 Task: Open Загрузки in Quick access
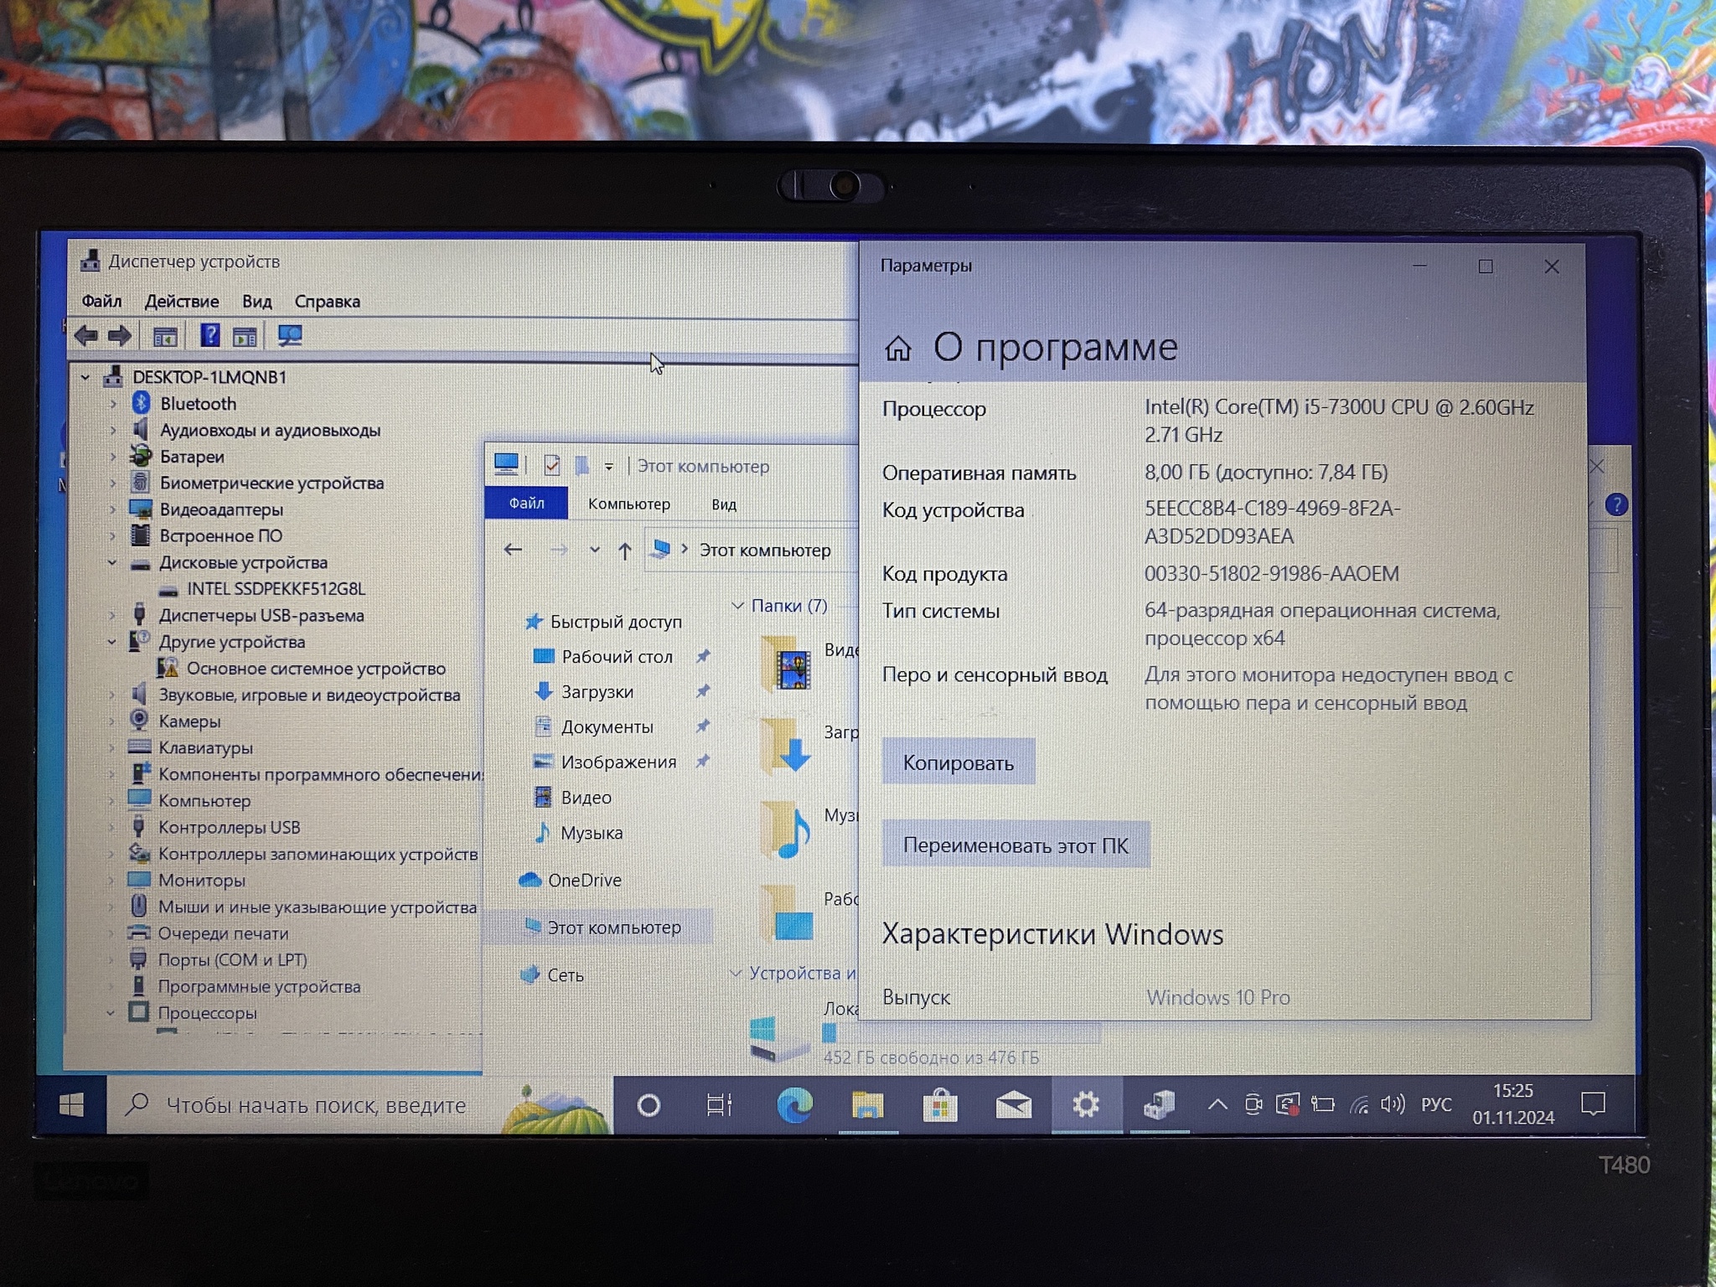pos(597,692)
